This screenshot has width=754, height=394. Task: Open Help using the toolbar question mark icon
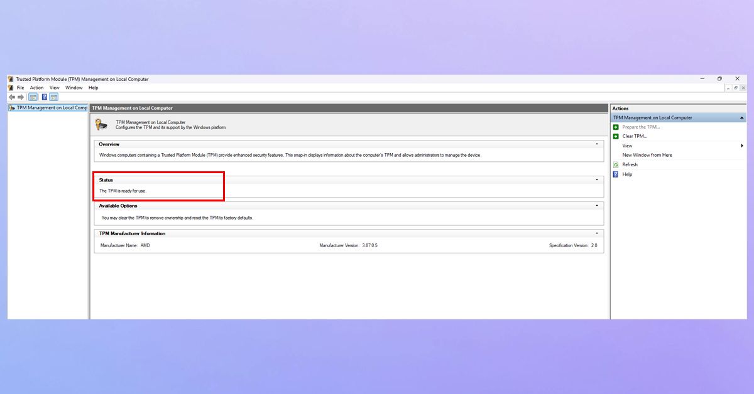pyautogui.click(x=44, y=97)
